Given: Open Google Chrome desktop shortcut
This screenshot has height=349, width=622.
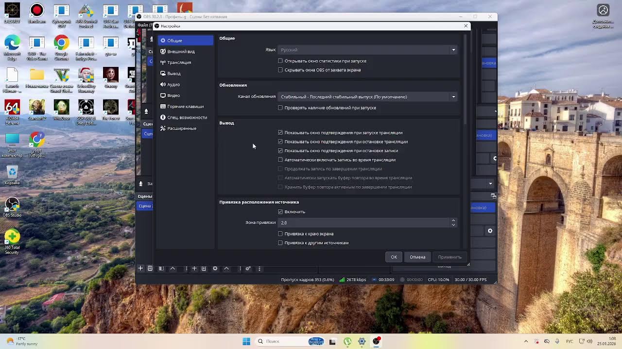Looking at the screenshot, I should tap(61, 48).
